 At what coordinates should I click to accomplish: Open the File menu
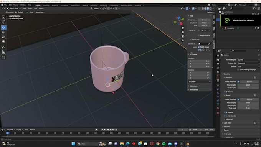(6, 5)
